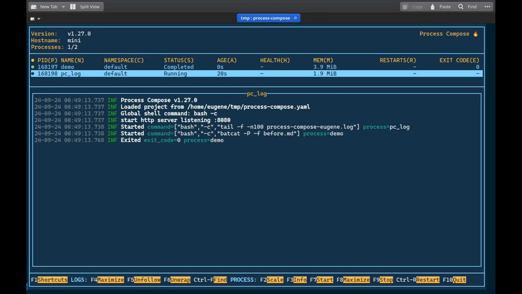Image resolution: width=522 pixels, height=294 pixels.
Task: Select the demo process row
Action: 257,67
